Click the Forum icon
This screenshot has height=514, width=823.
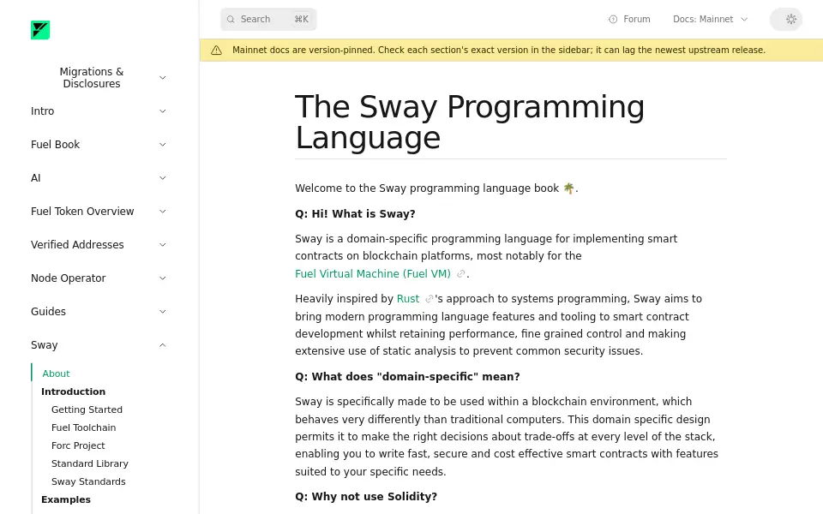pos(612,20)
